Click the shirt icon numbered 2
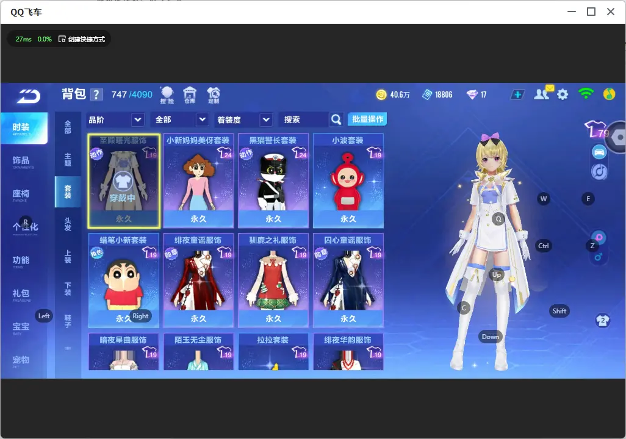The image size is (626, 439). pyautogui.click(x=602, y=320)
